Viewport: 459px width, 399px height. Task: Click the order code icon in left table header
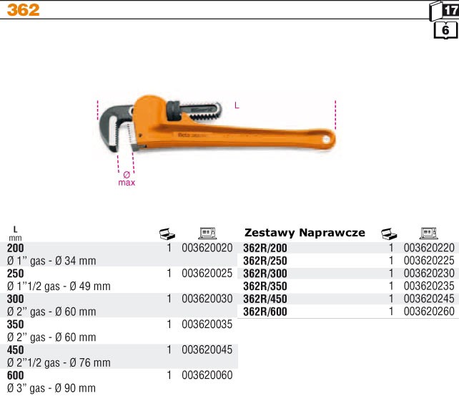207,234
